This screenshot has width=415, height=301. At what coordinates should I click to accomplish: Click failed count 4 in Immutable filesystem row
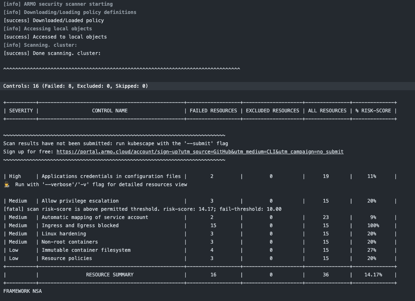tap(212, 250)
